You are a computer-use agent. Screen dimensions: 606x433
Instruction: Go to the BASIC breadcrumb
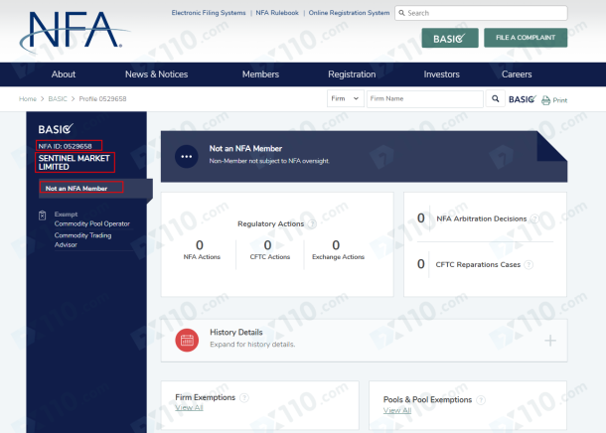pyautogui.click(x=58, y=99)
